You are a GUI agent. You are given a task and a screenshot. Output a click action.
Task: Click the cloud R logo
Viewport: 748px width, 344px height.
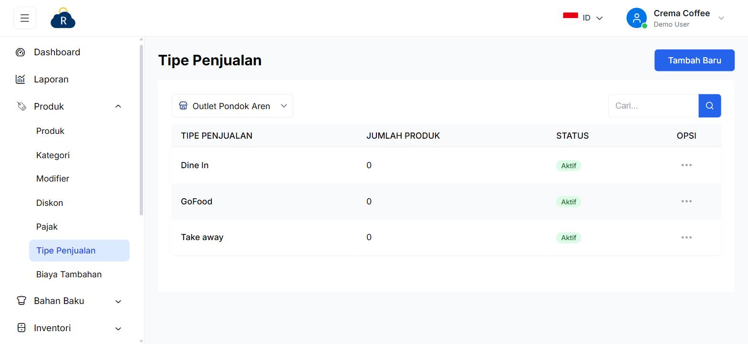click(x=63, y=18)
